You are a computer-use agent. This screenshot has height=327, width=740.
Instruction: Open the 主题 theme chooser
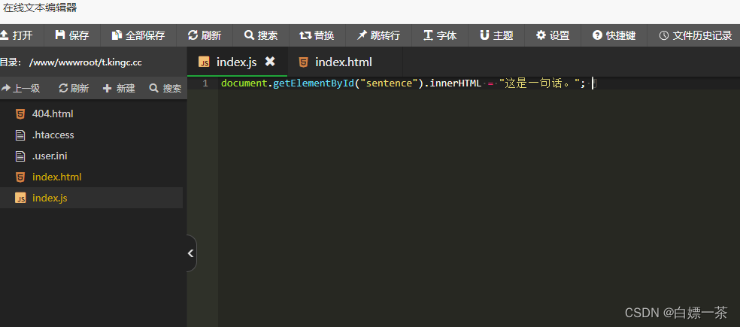[496, 35]
